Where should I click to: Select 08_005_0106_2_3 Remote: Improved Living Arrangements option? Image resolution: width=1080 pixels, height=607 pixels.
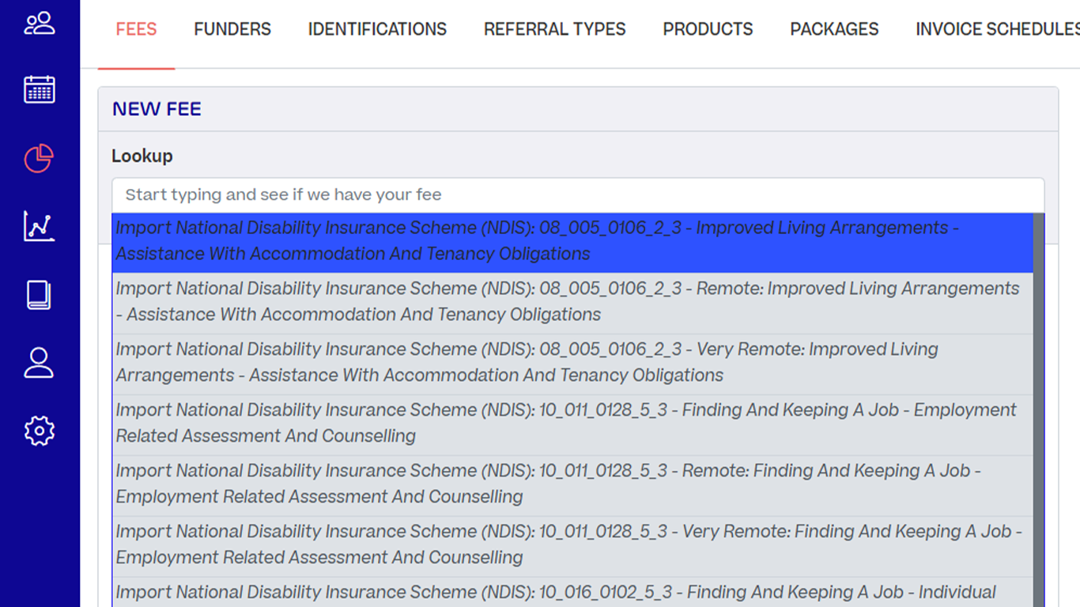pyautogui.click(x=572, y=303)
